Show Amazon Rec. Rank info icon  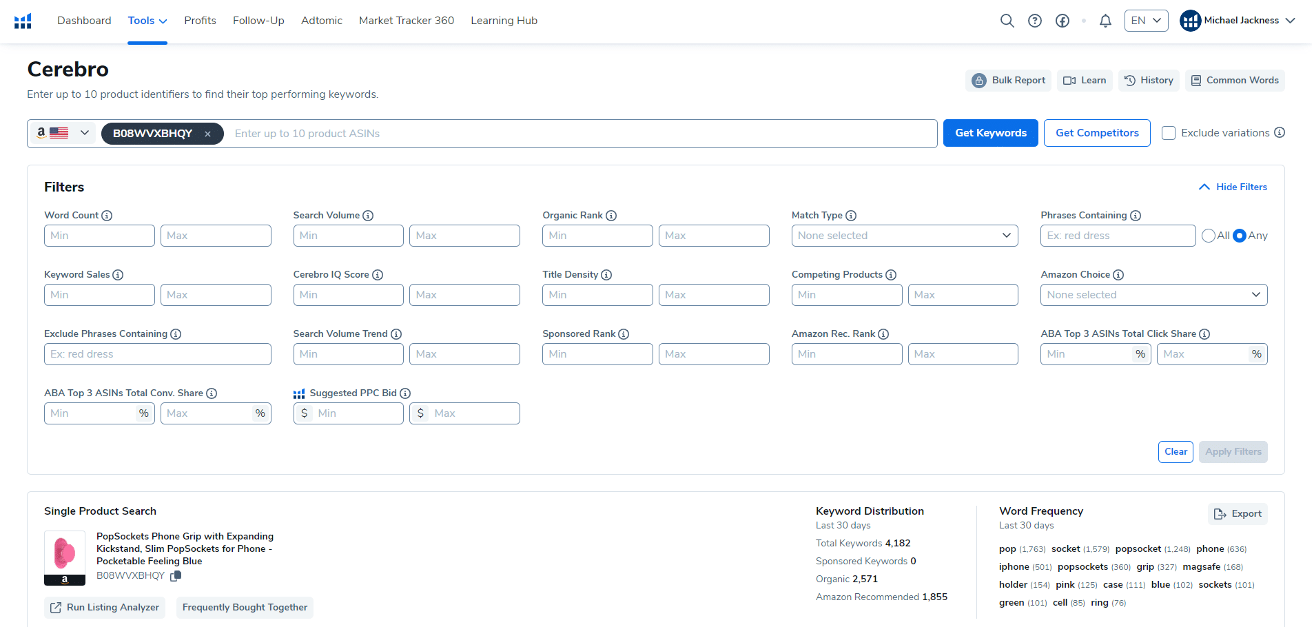click(x=883, y=334)
